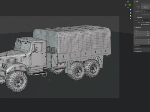Image resolution: width=150 pixels, height=112 pixels.
Task: Click the Lock to Object field
Action: pyautogui.click(x=145, y=20)
